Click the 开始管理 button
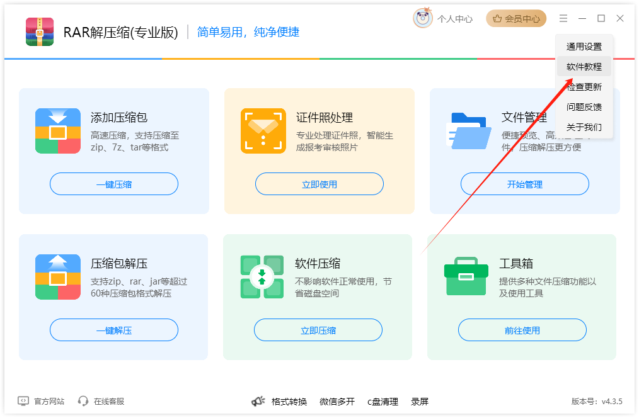The width and height of the screenshot is (639, 418). click(x=525, y=184)
